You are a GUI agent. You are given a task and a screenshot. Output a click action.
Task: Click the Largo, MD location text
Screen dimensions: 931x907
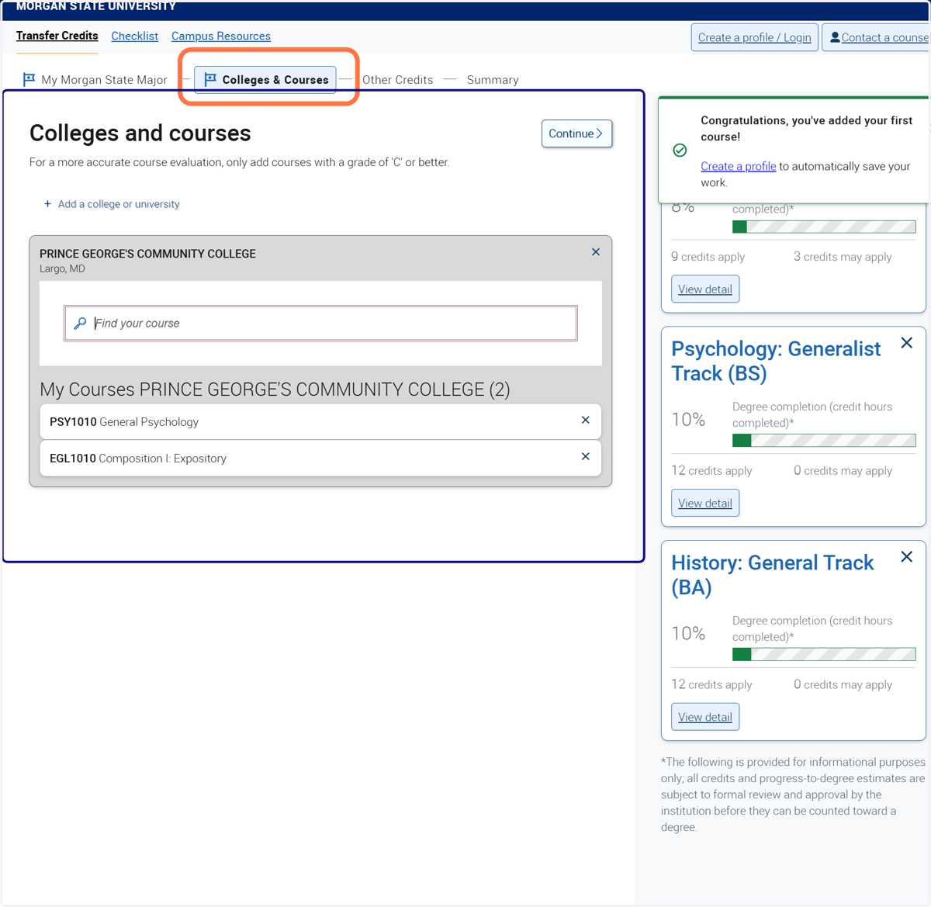[62, 268]
